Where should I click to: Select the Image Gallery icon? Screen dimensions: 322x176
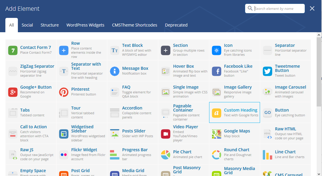pos(217,92)
